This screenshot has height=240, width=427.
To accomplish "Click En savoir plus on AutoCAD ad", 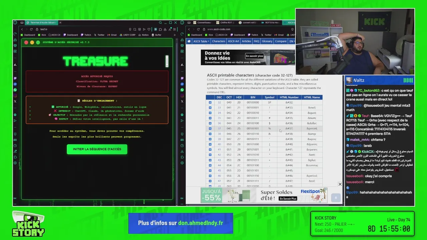I will pyautogui.click(x=255, y=56).
